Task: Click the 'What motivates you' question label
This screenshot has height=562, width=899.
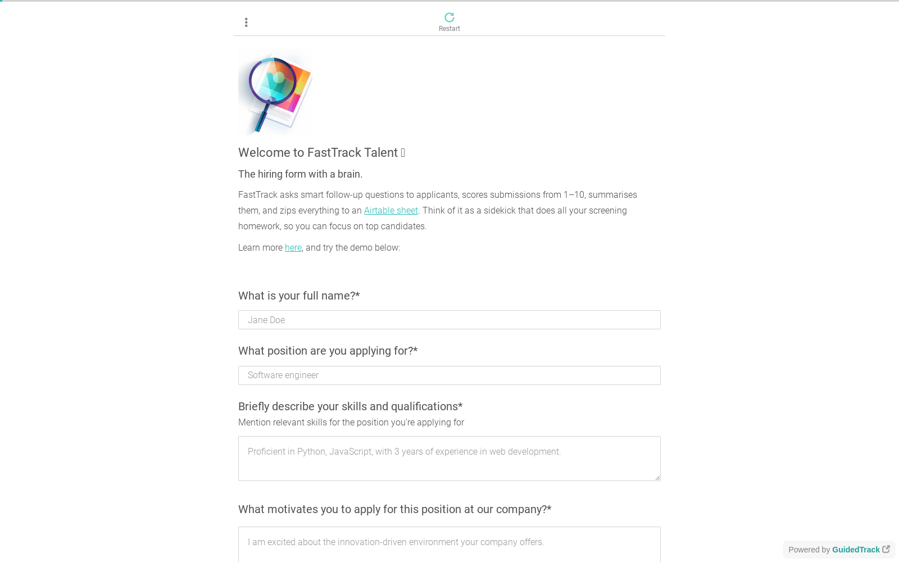Action: 395,509
